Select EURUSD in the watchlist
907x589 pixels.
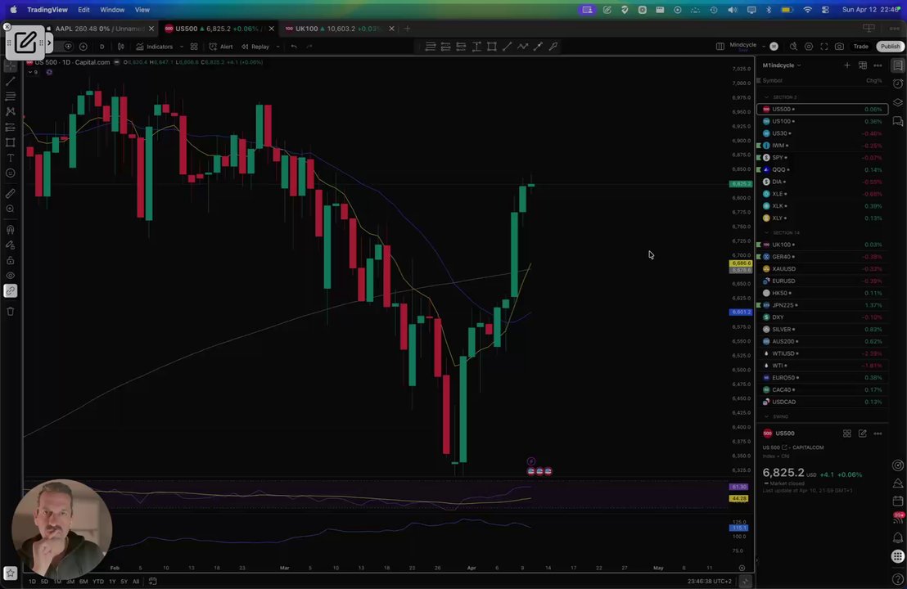[x=822, y=281]
